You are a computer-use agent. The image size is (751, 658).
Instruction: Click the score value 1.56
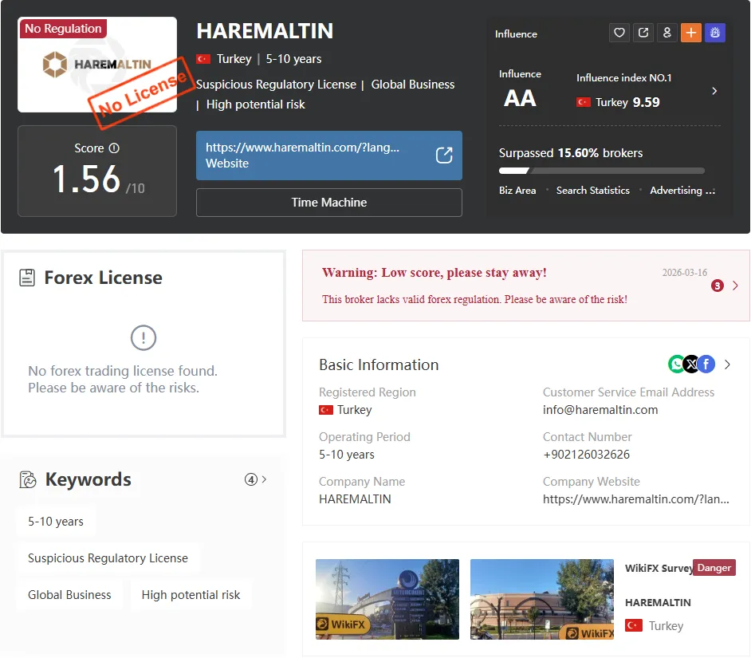coord(86,179)
